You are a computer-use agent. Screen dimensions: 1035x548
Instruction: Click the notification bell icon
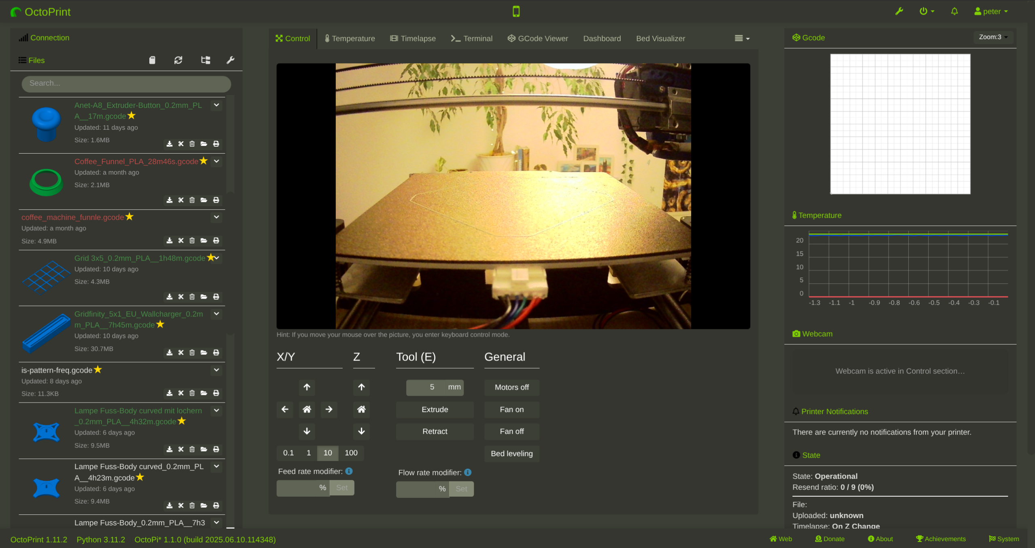point(954,11)
